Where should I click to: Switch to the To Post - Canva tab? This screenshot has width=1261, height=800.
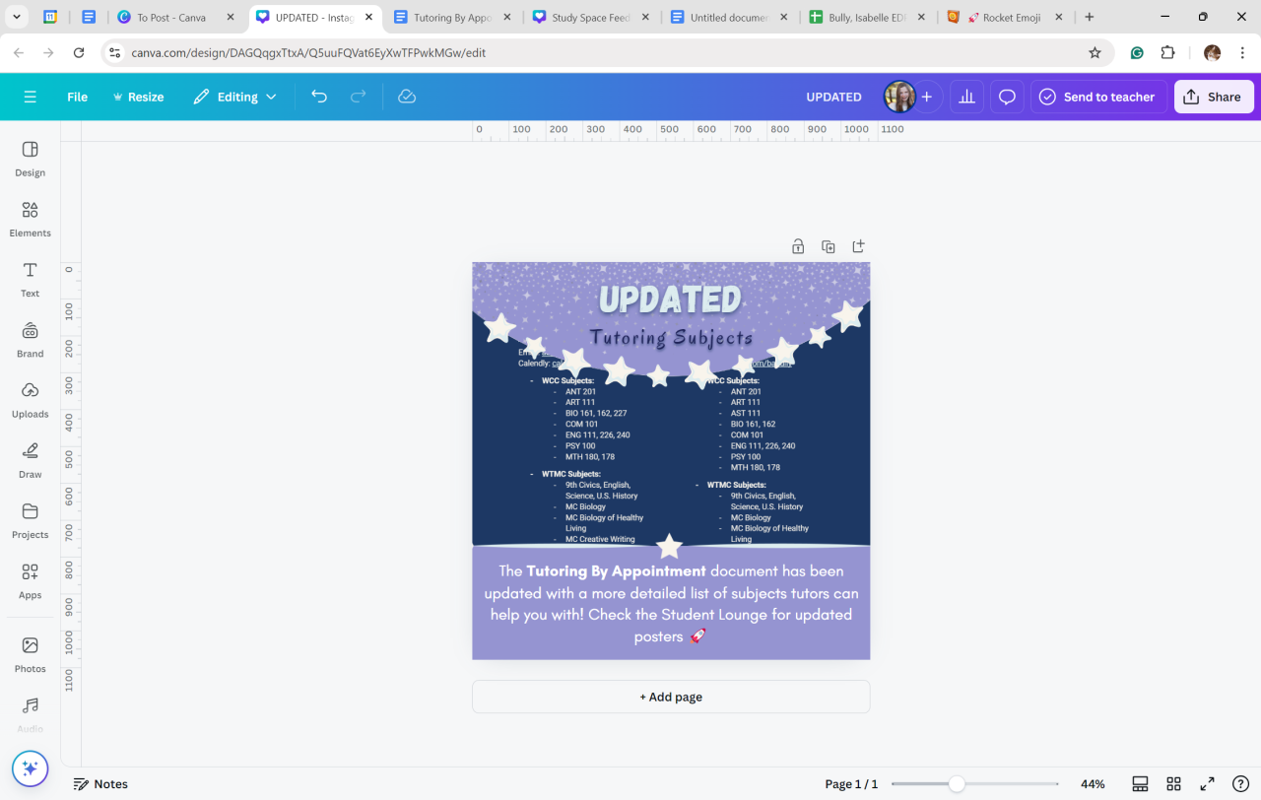click(x=175, y=18)
